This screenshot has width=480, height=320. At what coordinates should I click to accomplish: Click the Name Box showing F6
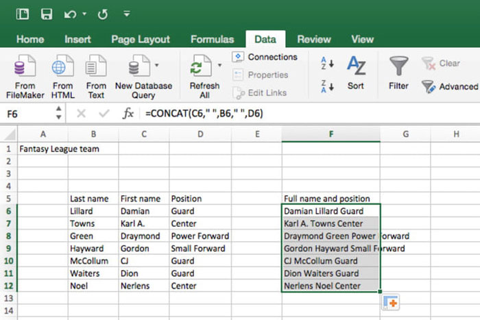(27, 114)
